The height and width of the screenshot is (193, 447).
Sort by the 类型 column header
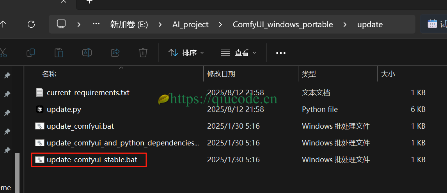(309, 74)
